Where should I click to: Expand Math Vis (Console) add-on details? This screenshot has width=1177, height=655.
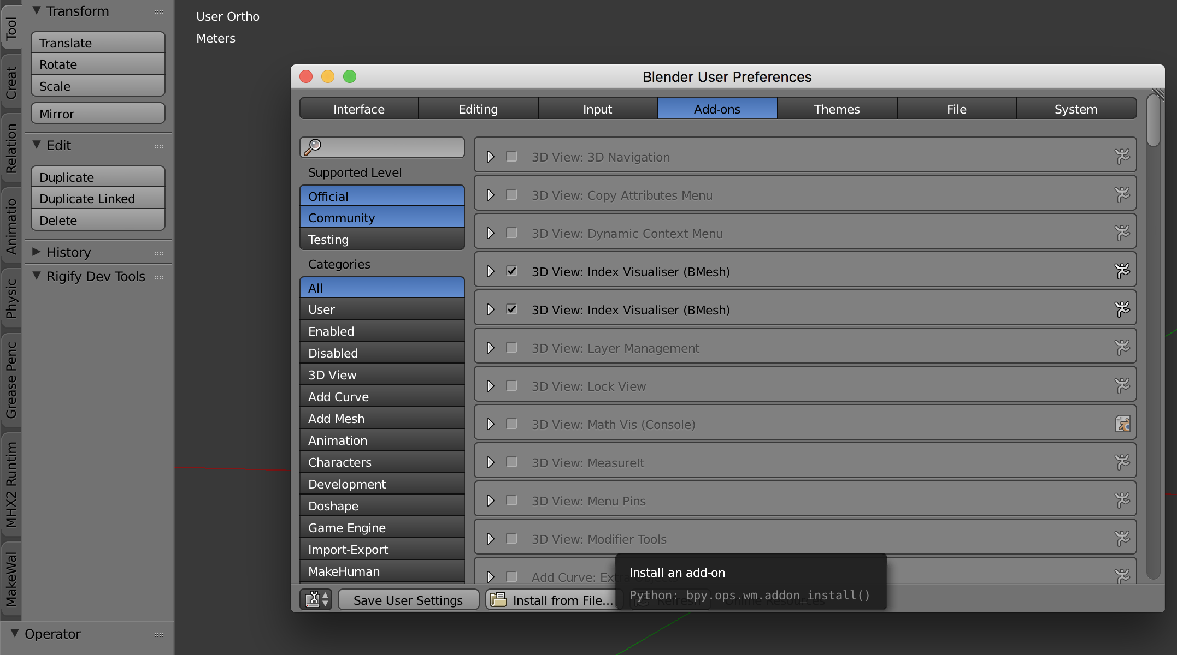click(490, 424)
